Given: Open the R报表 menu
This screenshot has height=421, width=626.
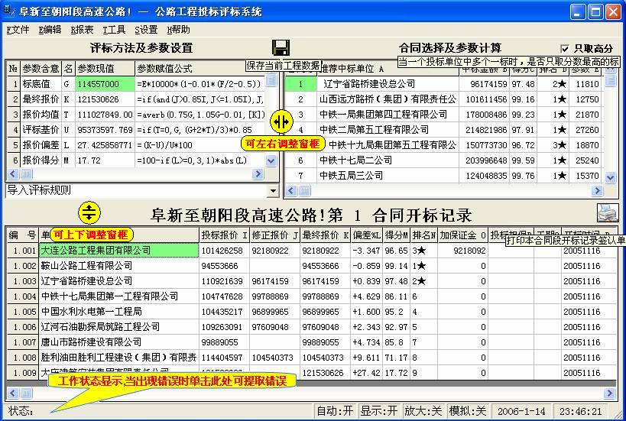Looking at the screenshot, I should tap(82, 30).
